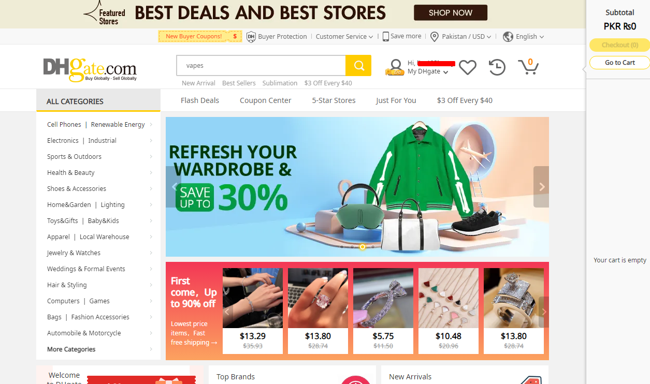This screenshot has height=384, width=650.
Task: Select the active yellow carousel indicator dot
Action: tap(363, 247)
